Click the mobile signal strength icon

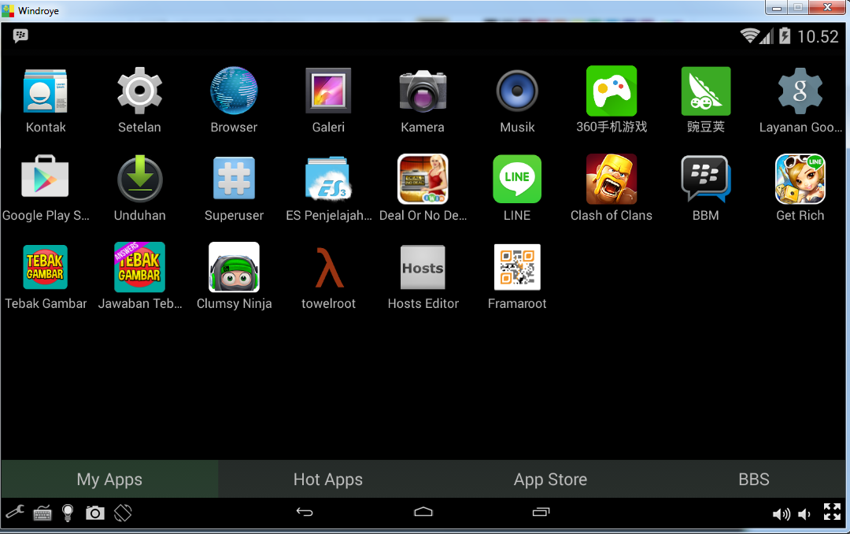[x=766, y=36]
